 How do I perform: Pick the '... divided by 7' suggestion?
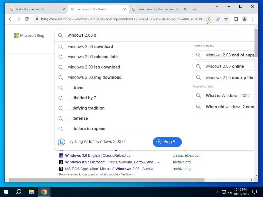click(x=120, y=98)
